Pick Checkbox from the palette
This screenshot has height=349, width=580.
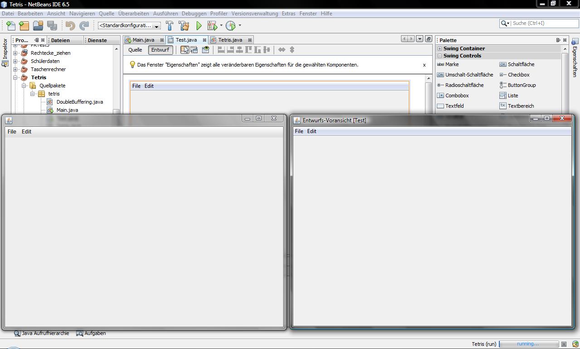pos(514,75)
